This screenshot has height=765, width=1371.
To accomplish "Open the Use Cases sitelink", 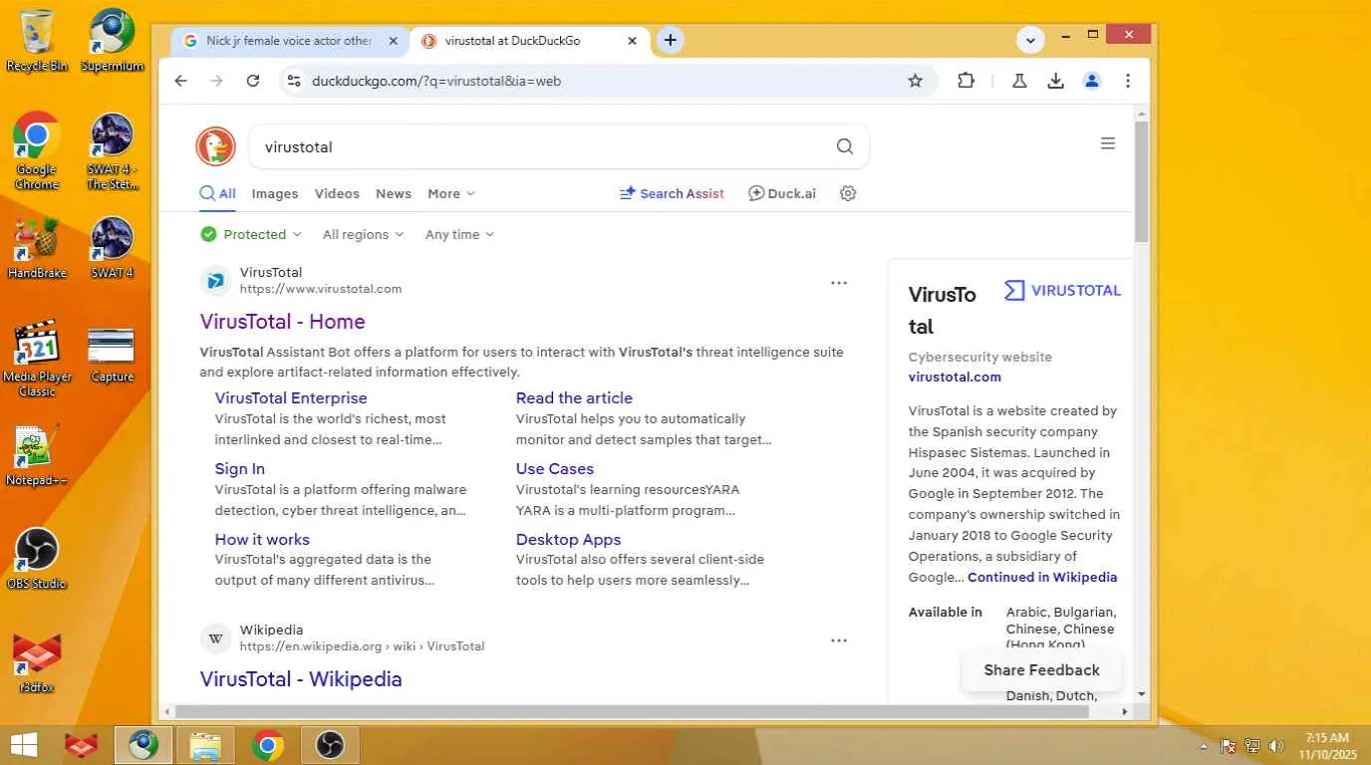I will click(x=554, y=468).
